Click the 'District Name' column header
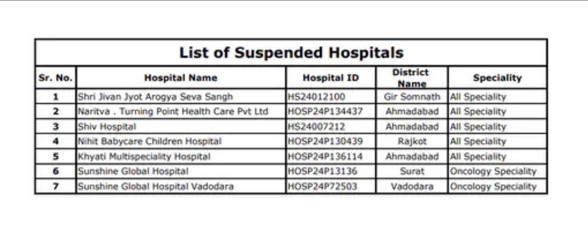The image size is (588, 234). [x=412, y=78]
